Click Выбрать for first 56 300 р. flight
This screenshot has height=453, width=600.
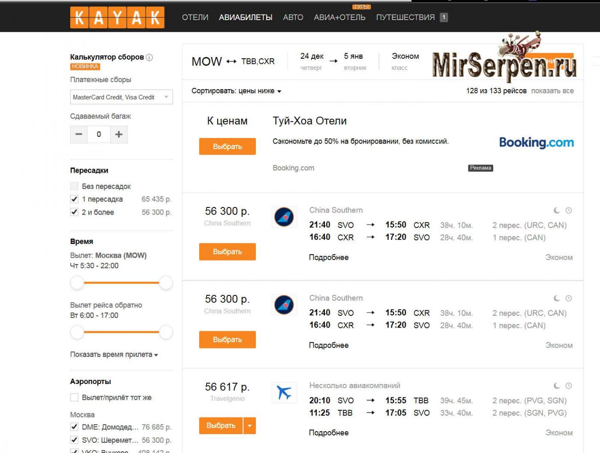pyautogui.click(x=227, y=252)
